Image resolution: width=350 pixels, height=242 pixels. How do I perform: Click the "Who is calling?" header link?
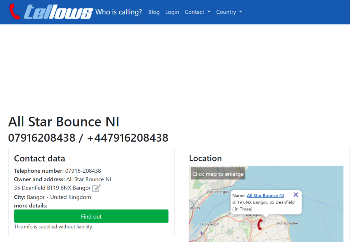click(x=119, y=12)
